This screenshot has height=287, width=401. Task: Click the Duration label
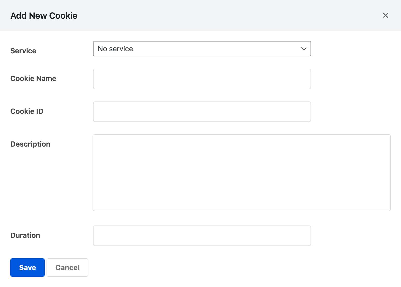[x=25, y=235]
